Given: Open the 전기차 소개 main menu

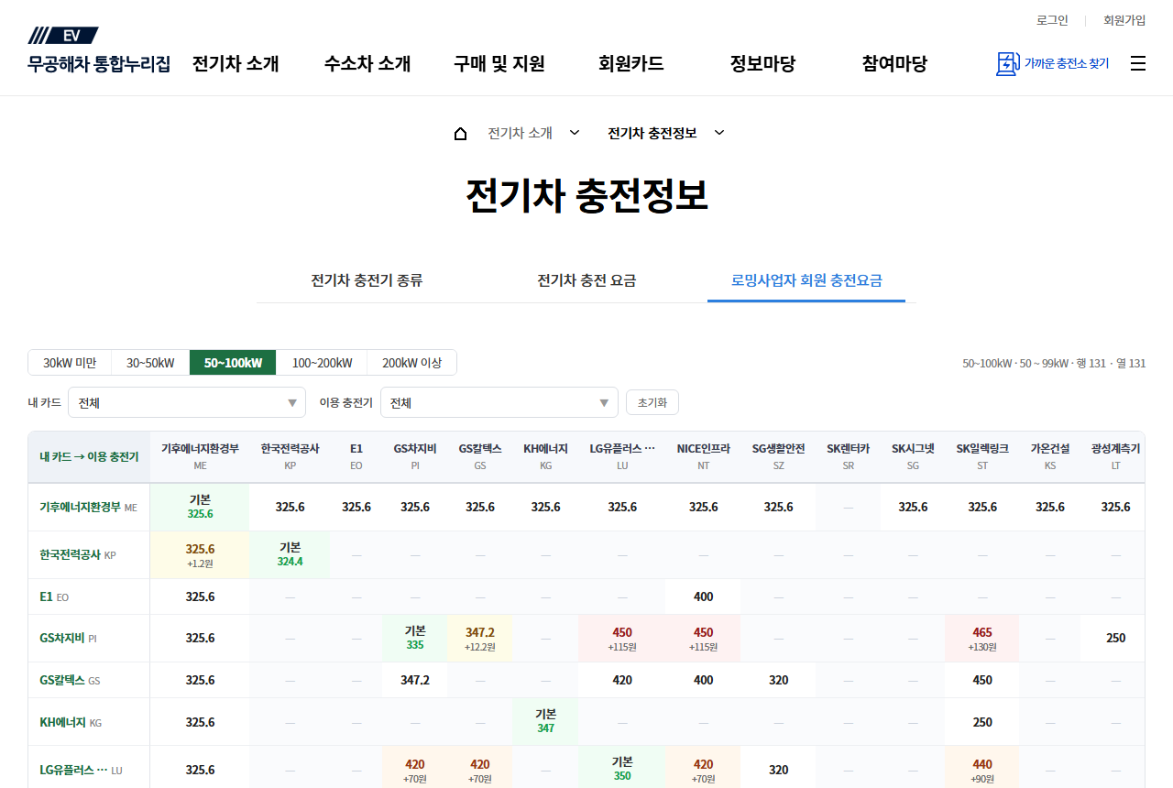Looking at the screenshot, I should 236,63.
